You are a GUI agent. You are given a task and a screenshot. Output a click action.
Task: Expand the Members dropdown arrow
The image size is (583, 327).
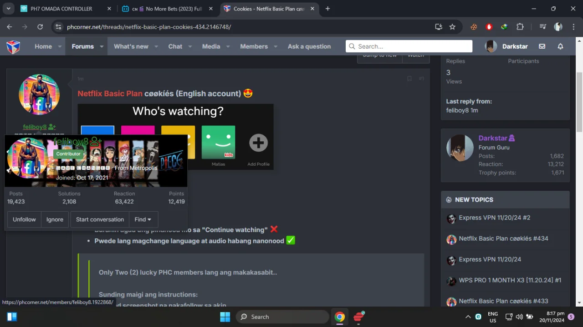(x=276, y=46)
